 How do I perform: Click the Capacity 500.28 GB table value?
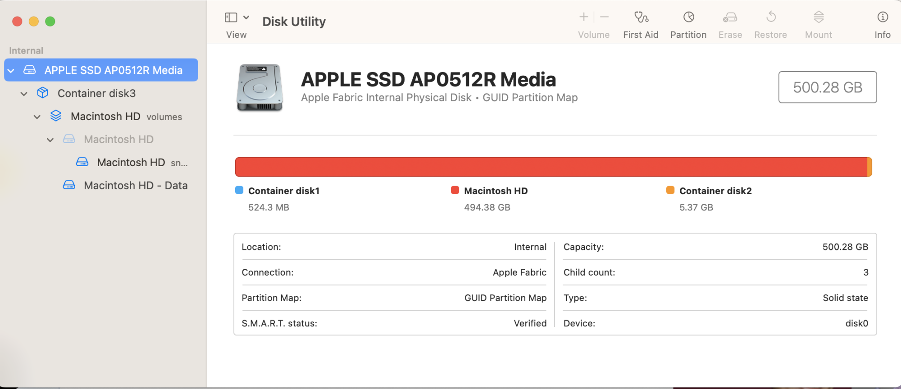click(845, 247)
